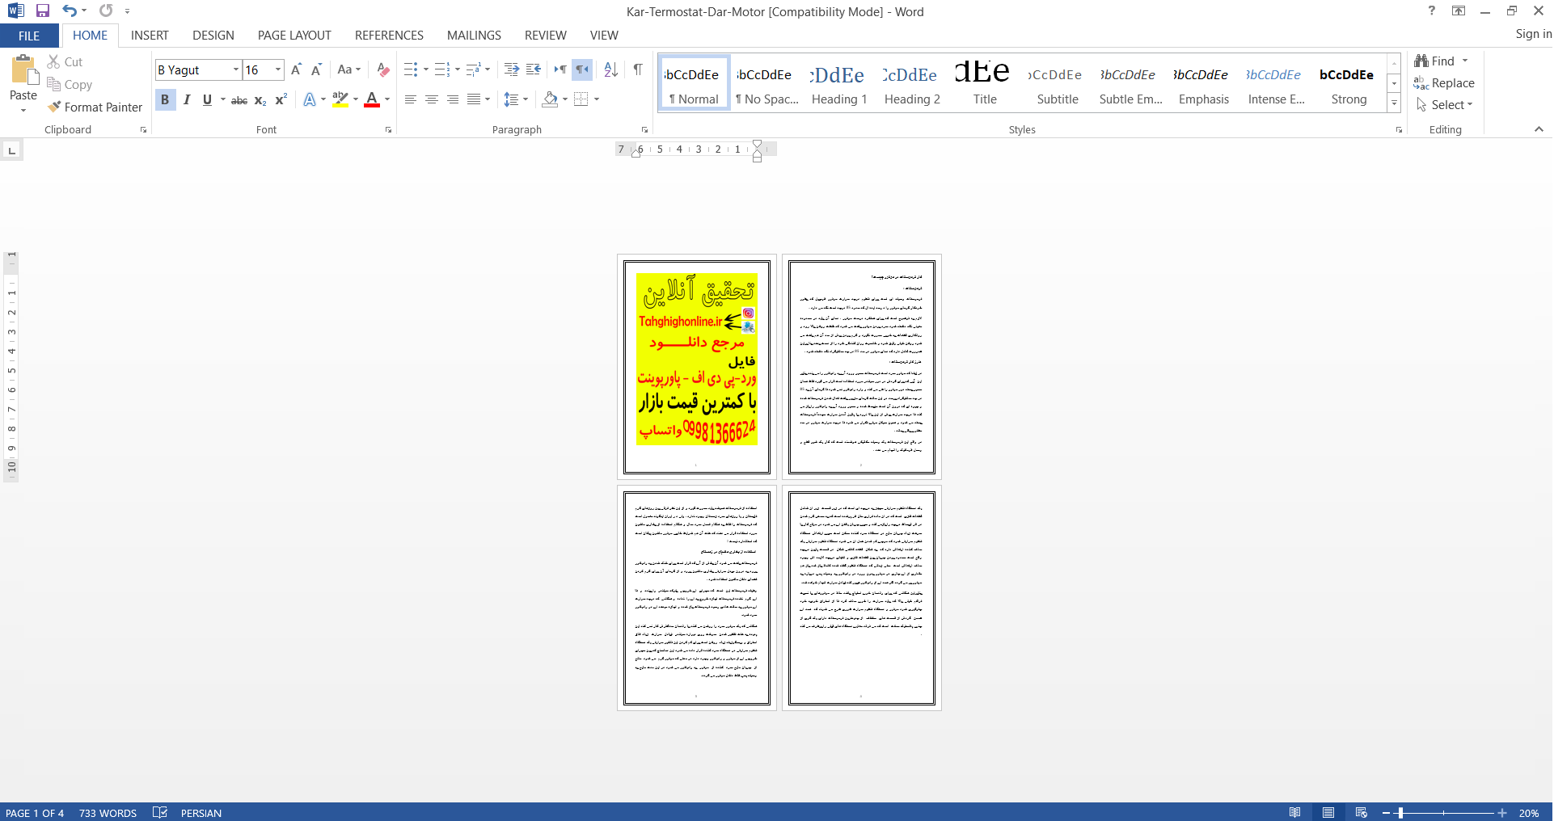This screenshot has width=1554, height=821.
Task: Activate the Format Painter brush
Action: click(95, 107)
